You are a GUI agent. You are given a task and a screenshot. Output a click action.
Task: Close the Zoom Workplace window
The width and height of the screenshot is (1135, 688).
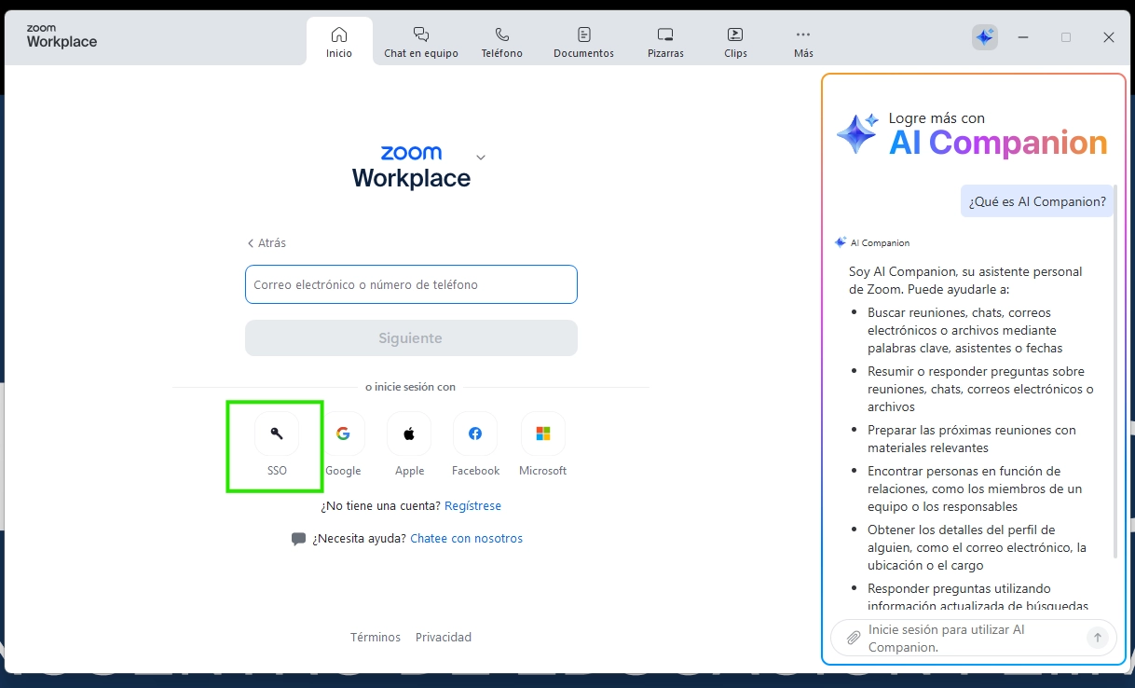(1109, 37)
